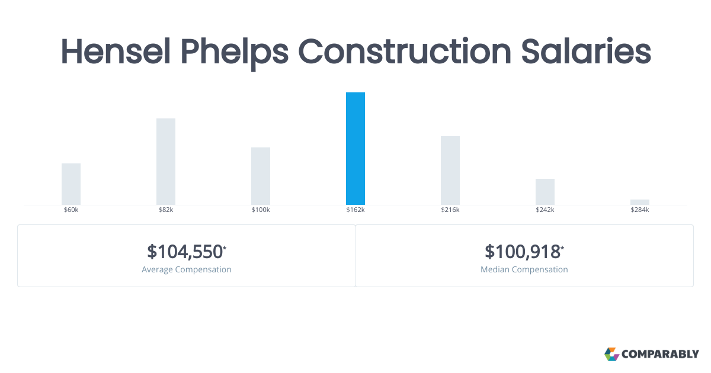This screenshot has height=373, width=711.
Task: Click the $242k axis label
Action: [x=545, y=210]
